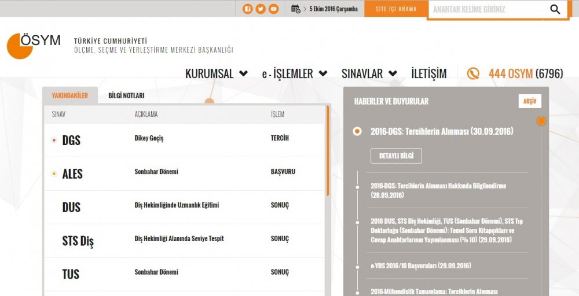Open the ÖSYM Facebook page icon
The image size is (579, 296).
(x=247, y=9)
